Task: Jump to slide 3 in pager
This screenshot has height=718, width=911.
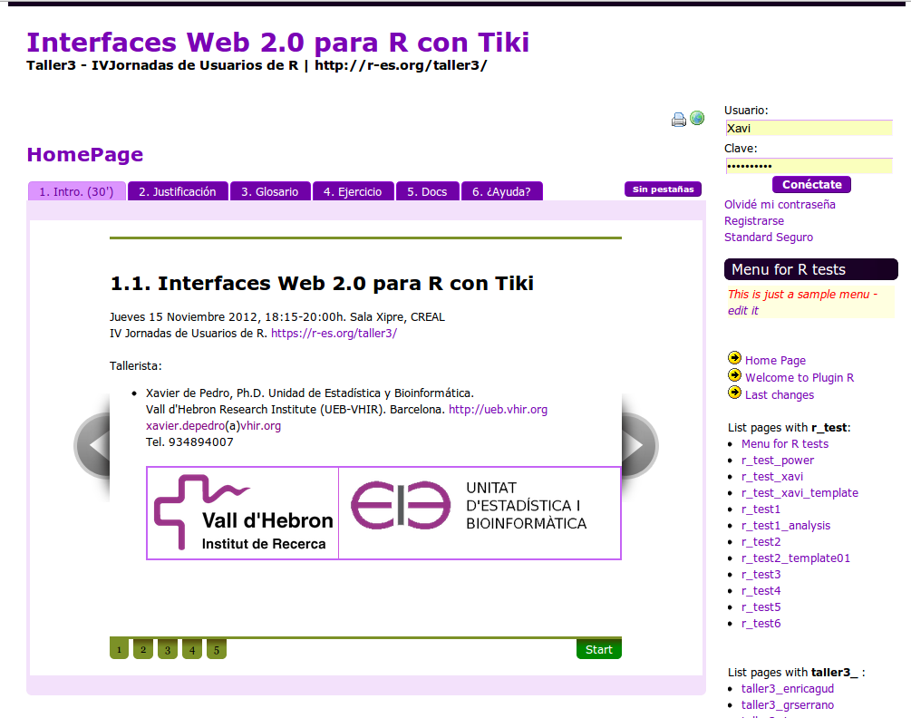Action: [x=168, y=649]
